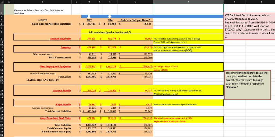
Task: Select the 1,512,675 PP&E value
Action: click(x=90, y=66)
